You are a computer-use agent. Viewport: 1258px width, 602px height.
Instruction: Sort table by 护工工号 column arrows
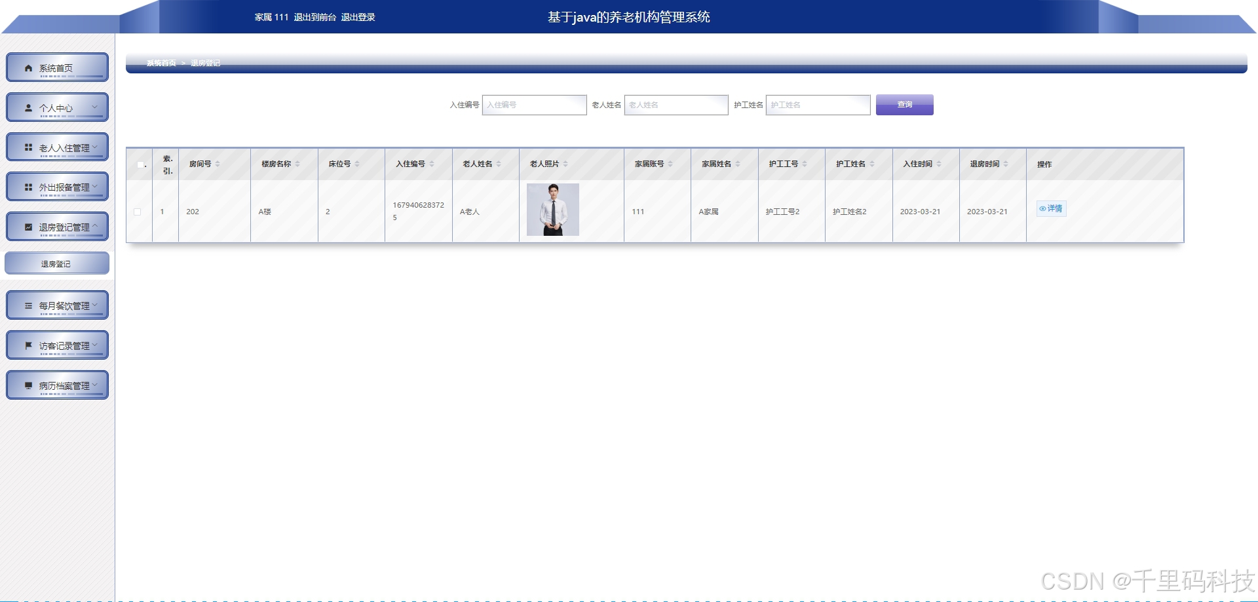(x=805, y=164)
